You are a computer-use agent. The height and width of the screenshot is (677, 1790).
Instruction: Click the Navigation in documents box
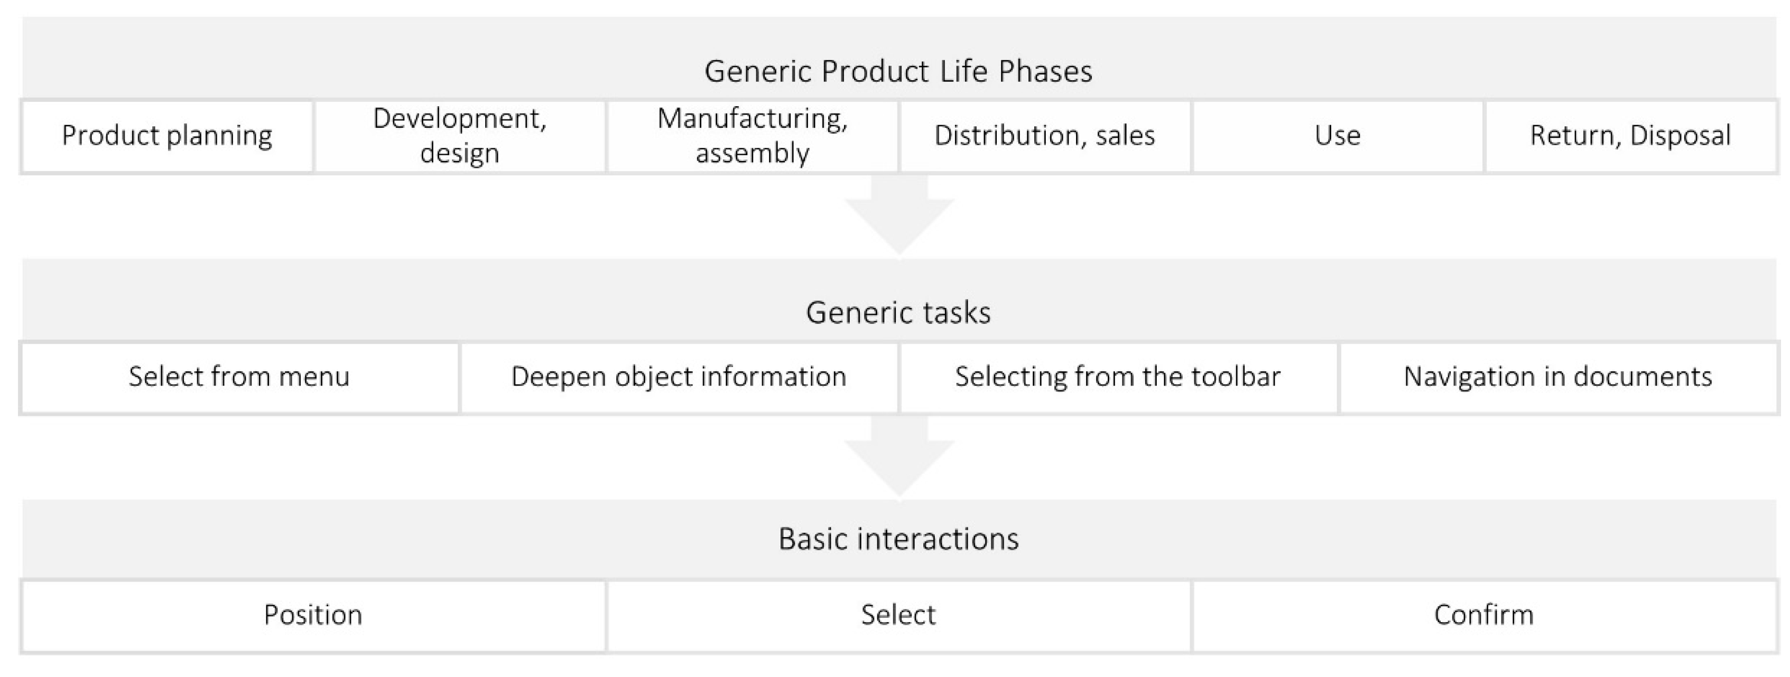pos(1558,377)
